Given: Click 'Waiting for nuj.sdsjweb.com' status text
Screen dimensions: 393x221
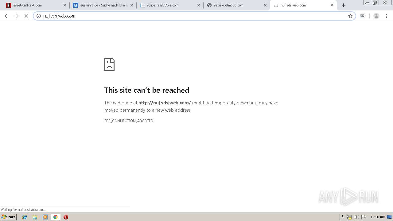Looking at the screenshot, I should coord(23,210).
